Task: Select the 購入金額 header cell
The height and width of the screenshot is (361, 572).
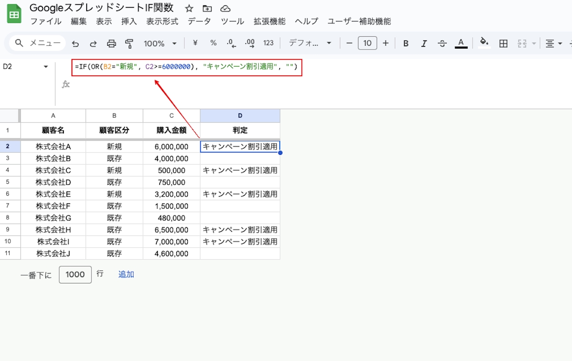Action: pyautogui.click(x=172, y=130)
